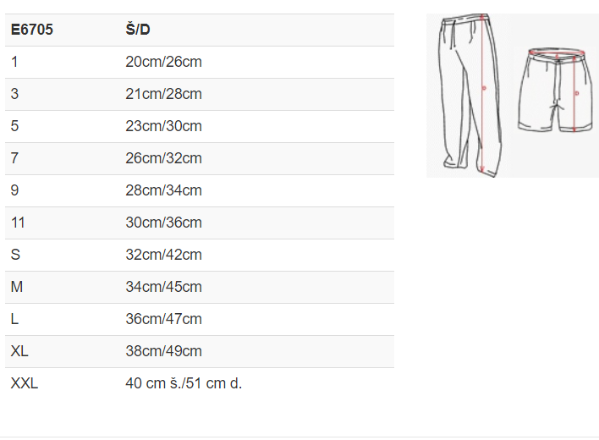This screenshot has width=599, height=440.
Task: Select the 23cm/30cm measurement value
Action: tap(163, 126)
